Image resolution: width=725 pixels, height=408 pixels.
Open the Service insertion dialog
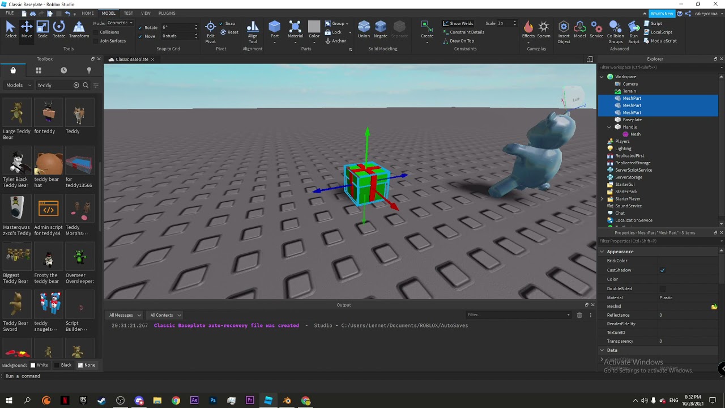pos(596,29)
